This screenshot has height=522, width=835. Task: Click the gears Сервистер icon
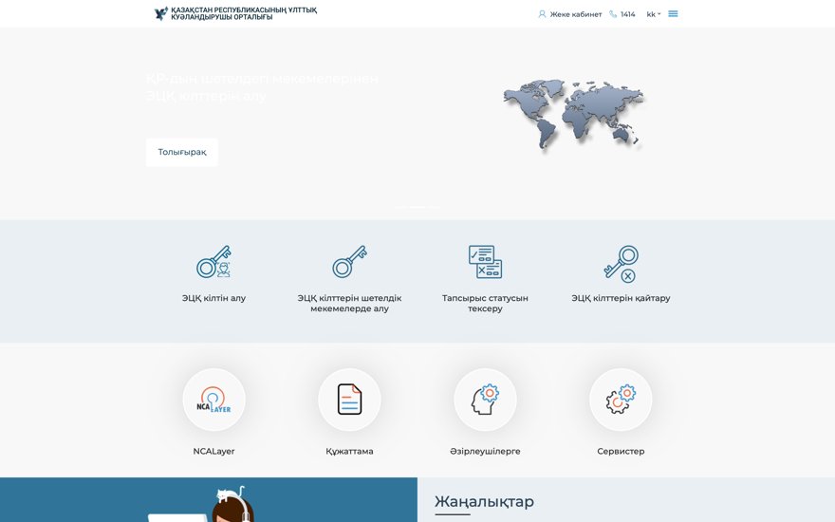(x=621, y=400)
